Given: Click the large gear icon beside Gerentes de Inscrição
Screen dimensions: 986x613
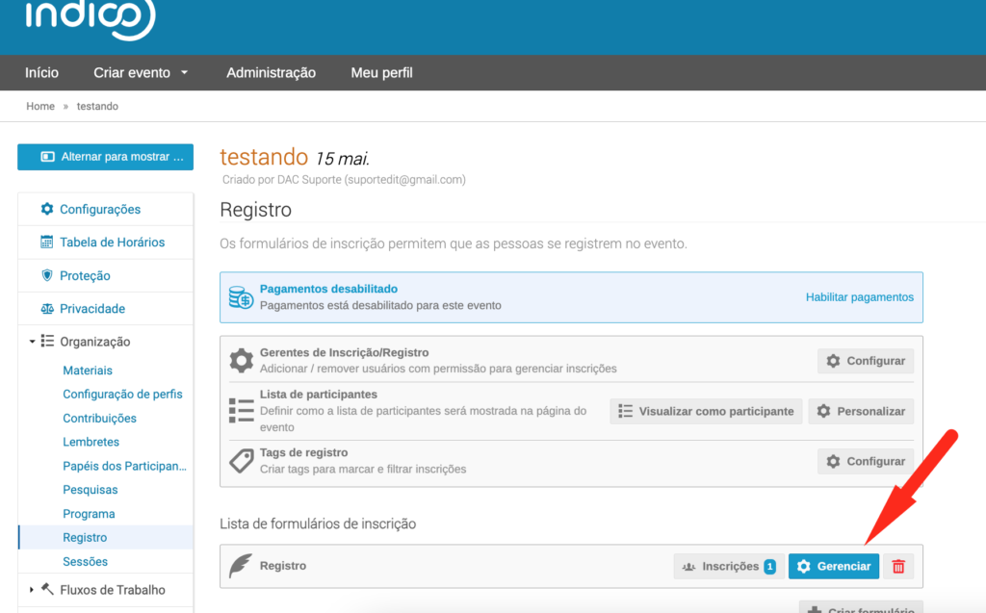Looking at the screenshot, I should [x=241, y=361].
